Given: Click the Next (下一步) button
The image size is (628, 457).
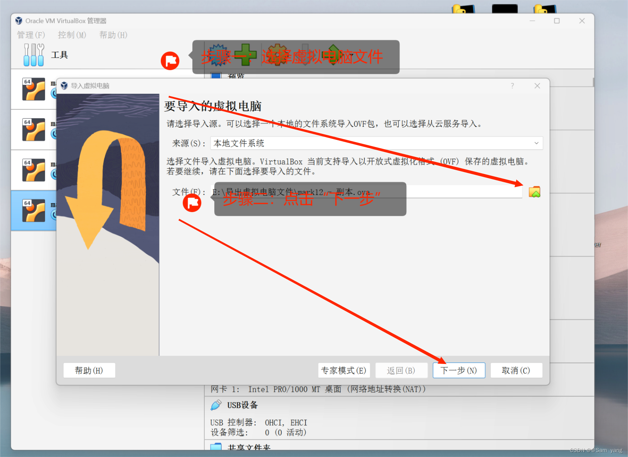Looking at the screenshot, I should (459, 370).
